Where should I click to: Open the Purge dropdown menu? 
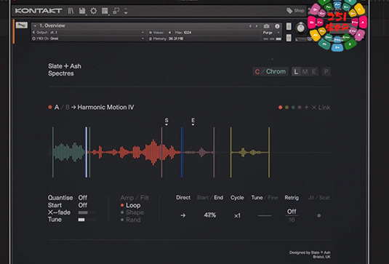click(271, 33)
